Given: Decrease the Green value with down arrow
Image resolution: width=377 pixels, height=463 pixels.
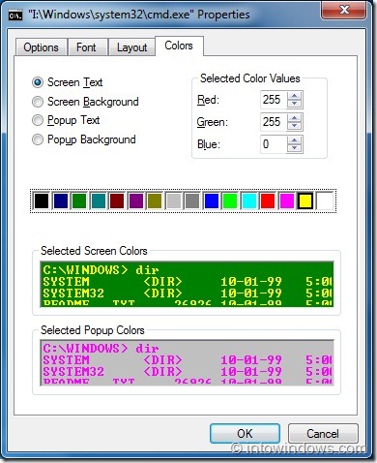Looking at the screenshot, I should pyautogui.click(x=294, y=126).
